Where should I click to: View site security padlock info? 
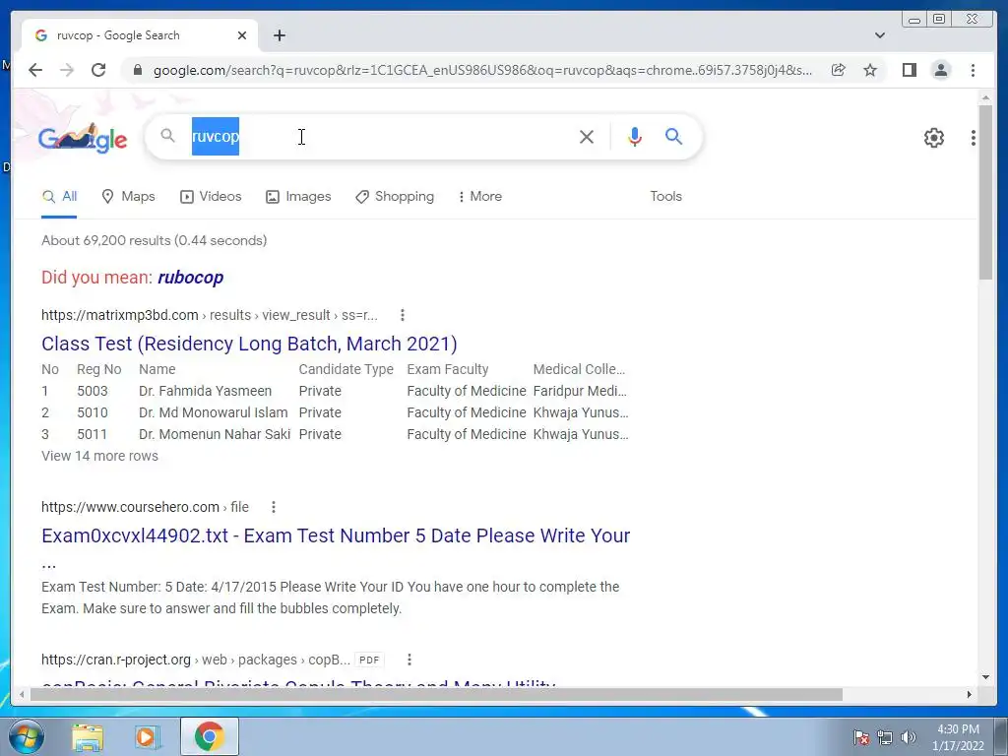click(x=137, y=70)
